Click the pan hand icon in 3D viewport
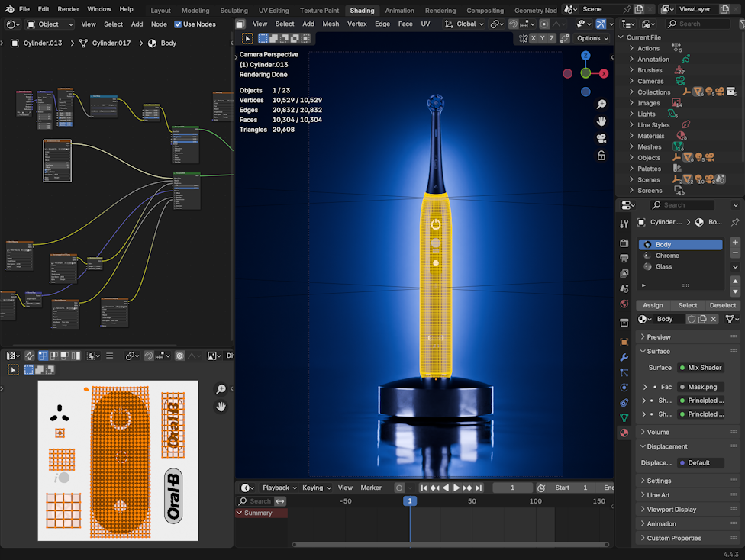This screenshot has height=560, width=745. coord(601,121)
